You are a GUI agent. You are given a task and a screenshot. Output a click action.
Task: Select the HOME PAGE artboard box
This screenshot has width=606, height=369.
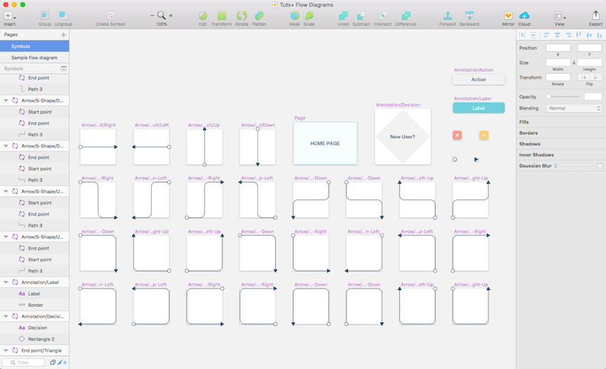325,143
